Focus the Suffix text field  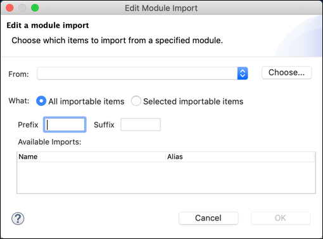coord(141,125)
